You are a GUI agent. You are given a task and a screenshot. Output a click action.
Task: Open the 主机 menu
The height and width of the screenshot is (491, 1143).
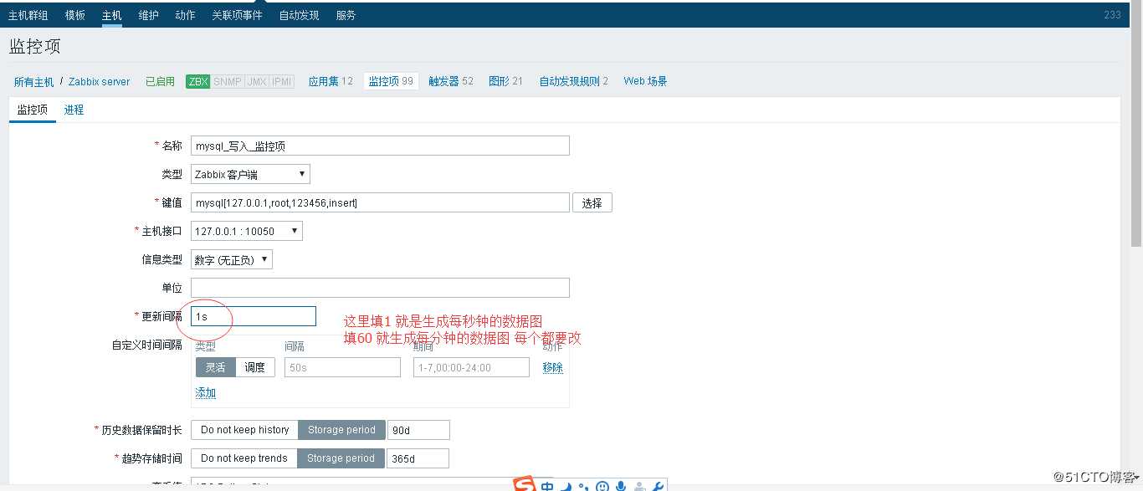[x=111, y=15]
